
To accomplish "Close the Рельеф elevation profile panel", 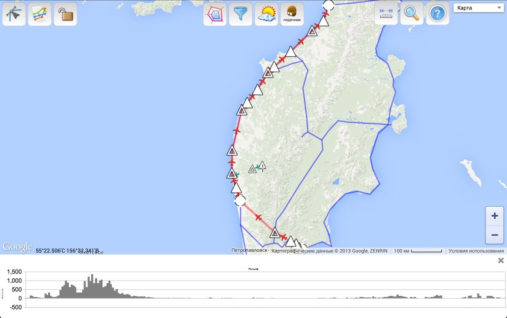I will [x=501, y=260].
